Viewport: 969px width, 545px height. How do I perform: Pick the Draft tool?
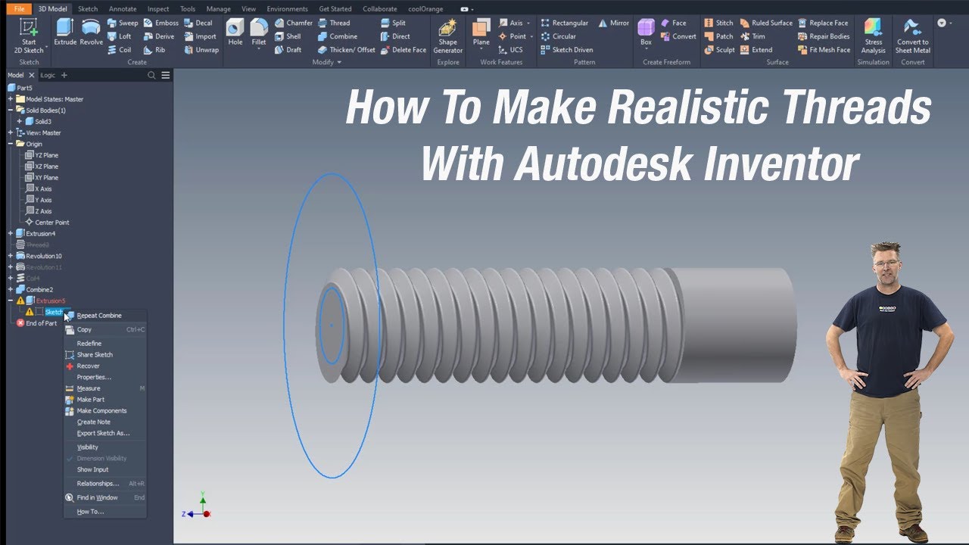click(288, 50)
